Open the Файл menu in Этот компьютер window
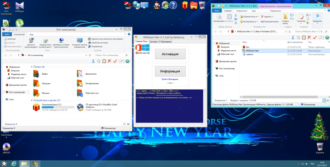Screen dimensions: 330x167 tap(7, 35)
